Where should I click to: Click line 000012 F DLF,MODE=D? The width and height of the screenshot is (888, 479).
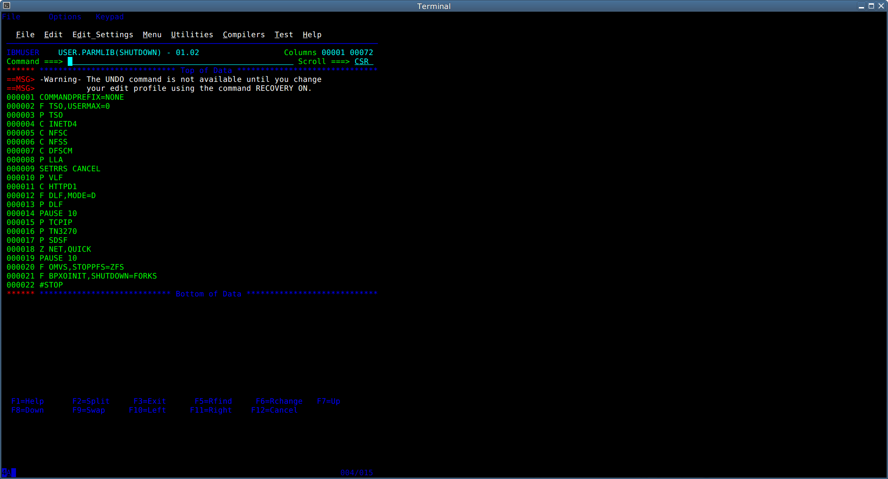(51, 196)
